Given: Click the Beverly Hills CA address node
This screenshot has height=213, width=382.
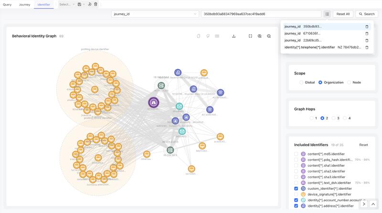Looking at the screenshot, I should [x=178, y=72].
